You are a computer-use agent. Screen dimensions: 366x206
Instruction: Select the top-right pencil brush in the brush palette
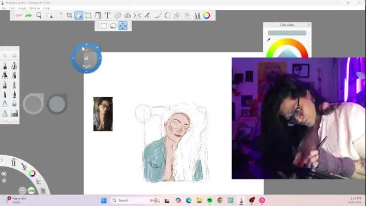pos(14,66)
